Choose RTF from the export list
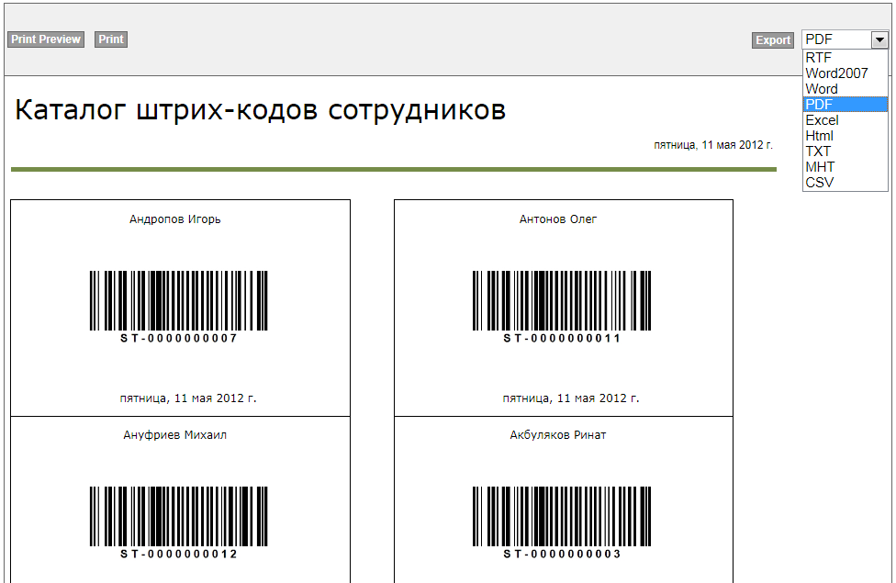The width and height of the screenshot is (896, 583). pyautogui.click(x=846, y=58)
